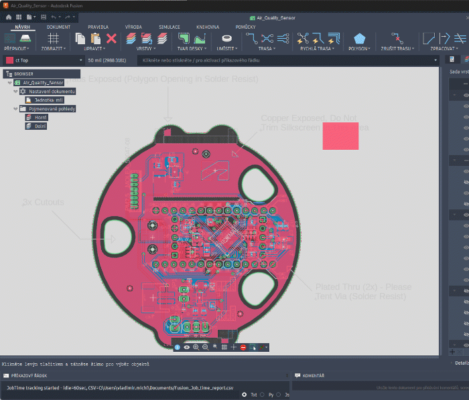The width and height of the screenshot is (469, 400).
Task: Click the Quick Route signal lightning icon
Action: [318, 39]
